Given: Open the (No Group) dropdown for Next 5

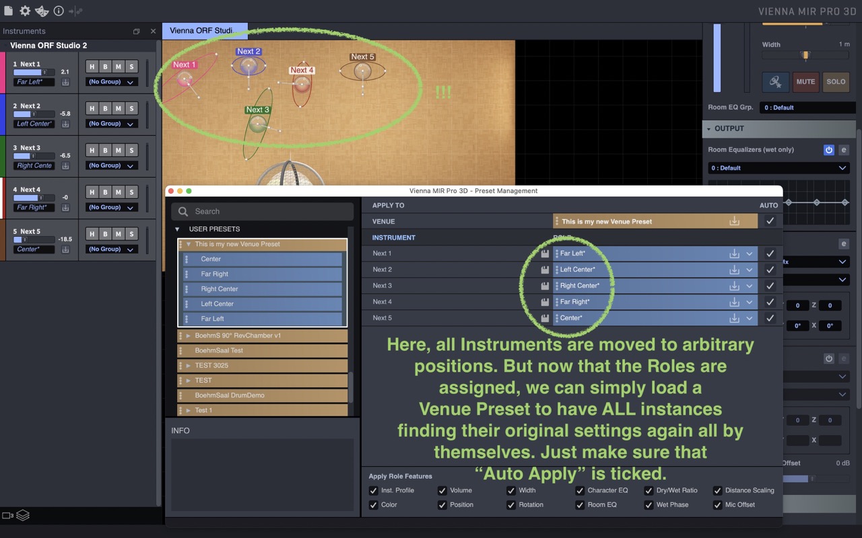Looking at the screenshot, I should click(x=112, y=249).
